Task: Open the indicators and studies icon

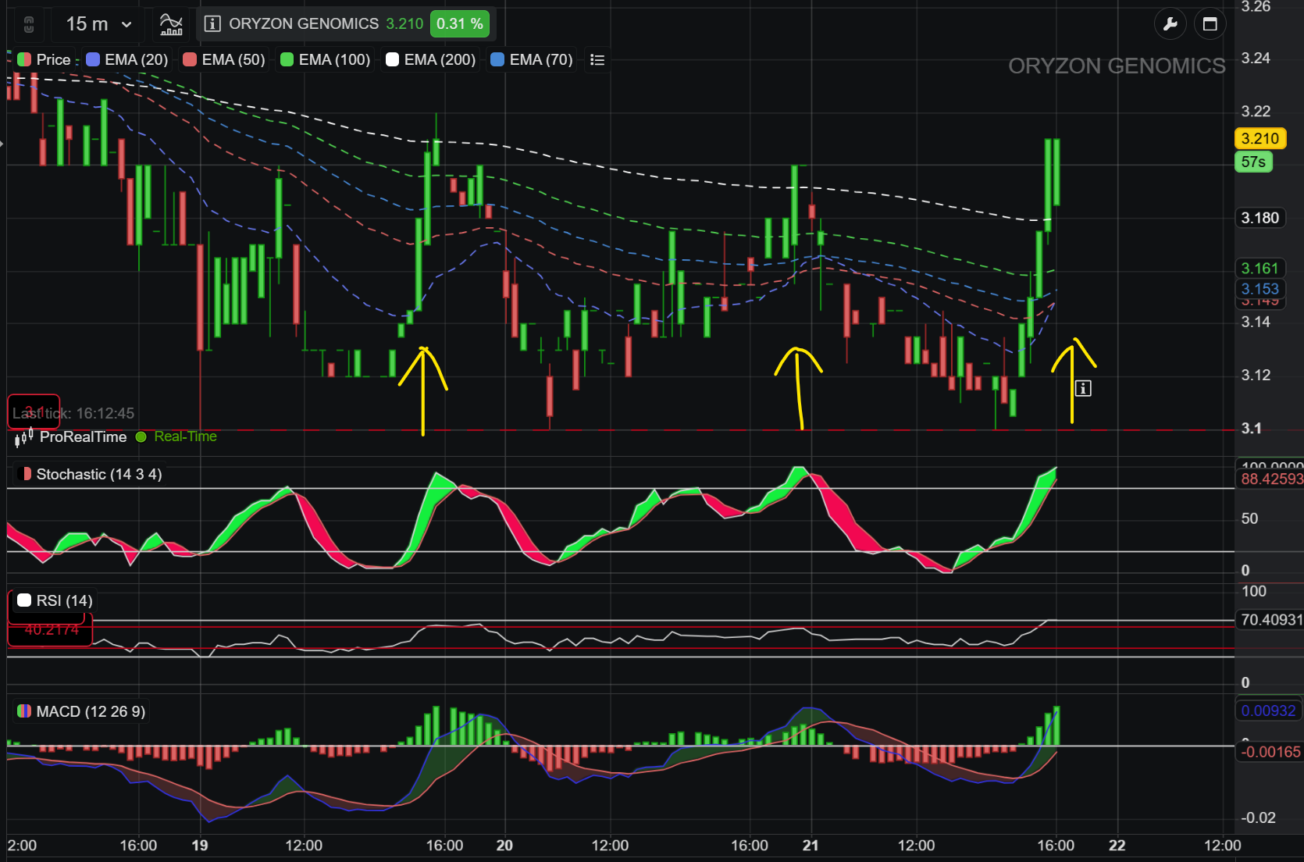Action: pyautogui.click(x=171, y=24)
